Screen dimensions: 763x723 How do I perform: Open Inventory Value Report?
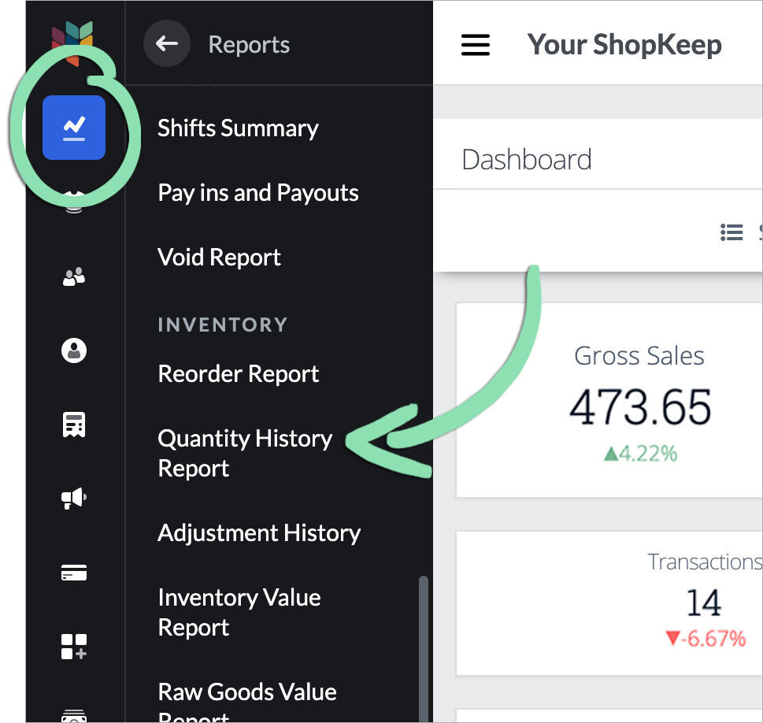tap(239, 613)
